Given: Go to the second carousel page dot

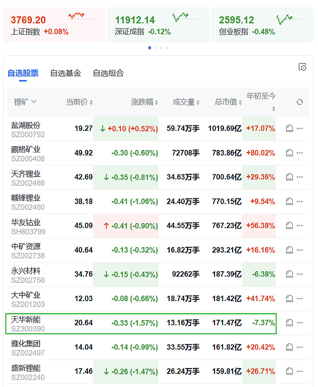Looking at the screenshot, I should click(155, 48).
